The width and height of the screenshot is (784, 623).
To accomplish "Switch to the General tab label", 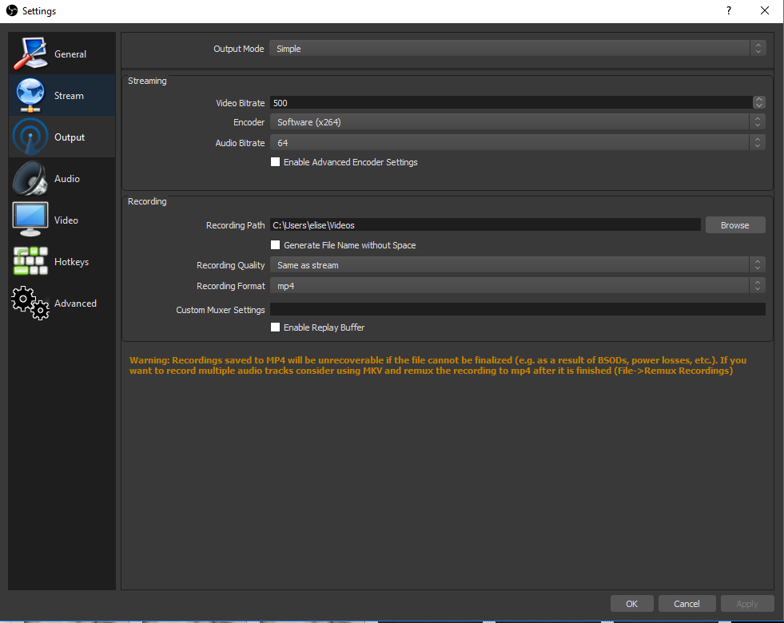I will click(70, 54).
